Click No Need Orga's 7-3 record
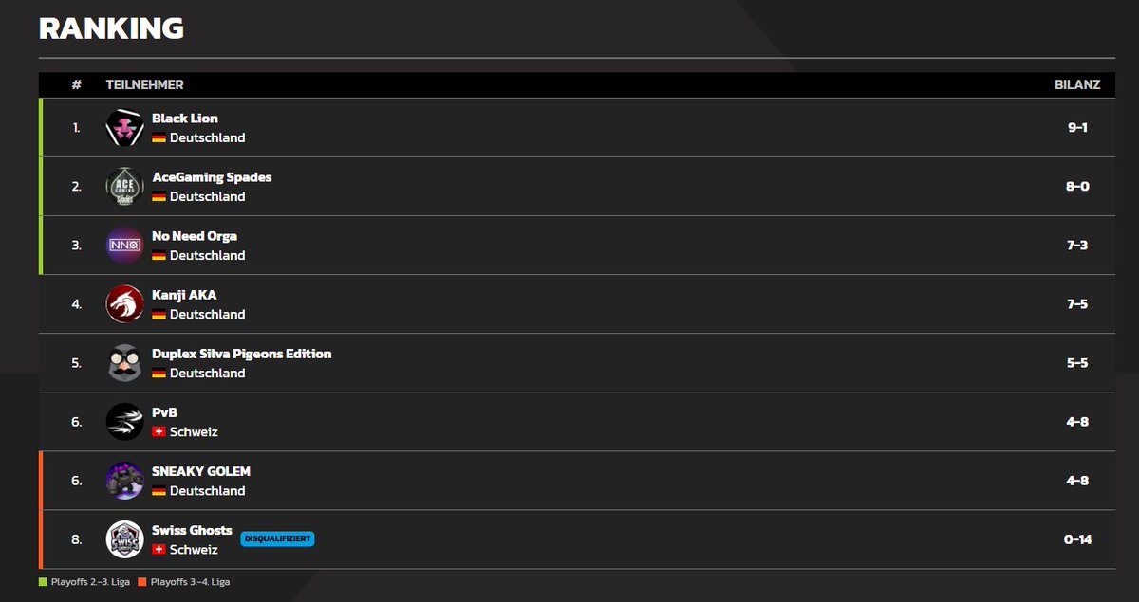Viewport: 1139px width, 602px height. point(1077,246)
